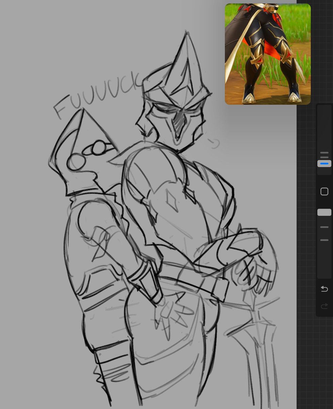Click the white opacity slider handle
333x409 pixels.
coord(324,212)
